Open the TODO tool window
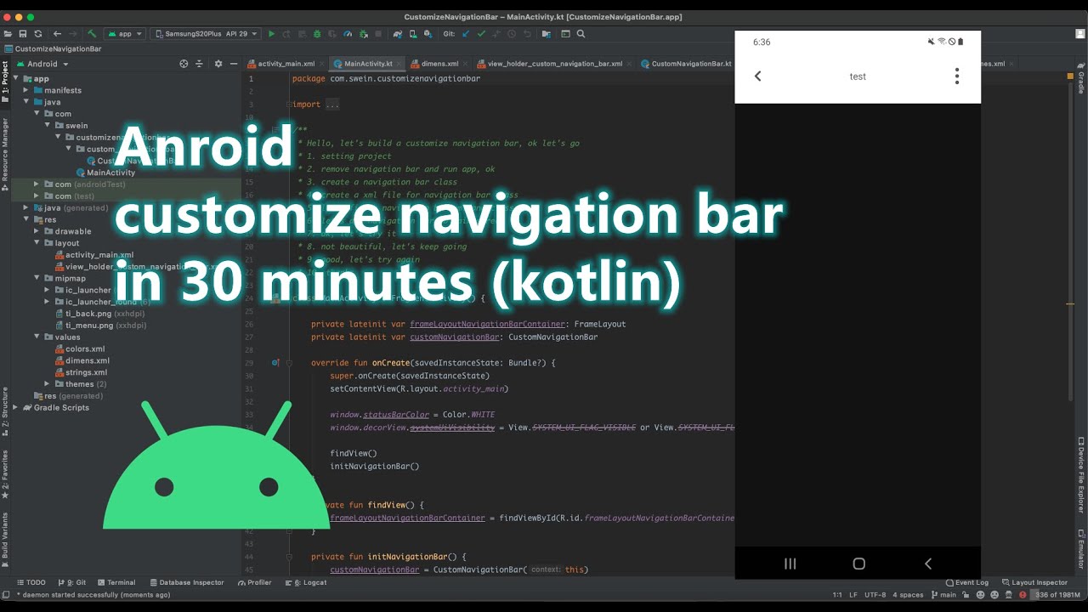This screenshot has height=612, width=1088. (x=31, y=582)
